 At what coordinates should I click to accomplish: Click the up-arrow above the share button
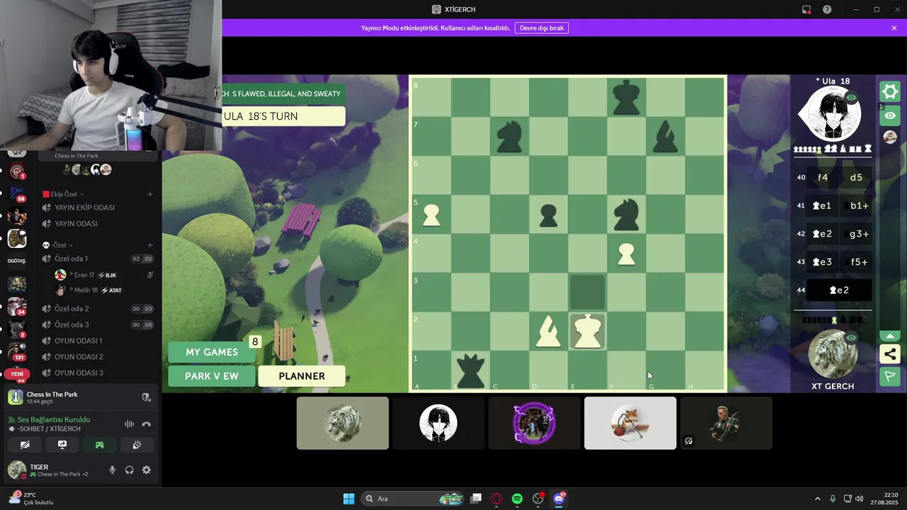tap(890, 336)
